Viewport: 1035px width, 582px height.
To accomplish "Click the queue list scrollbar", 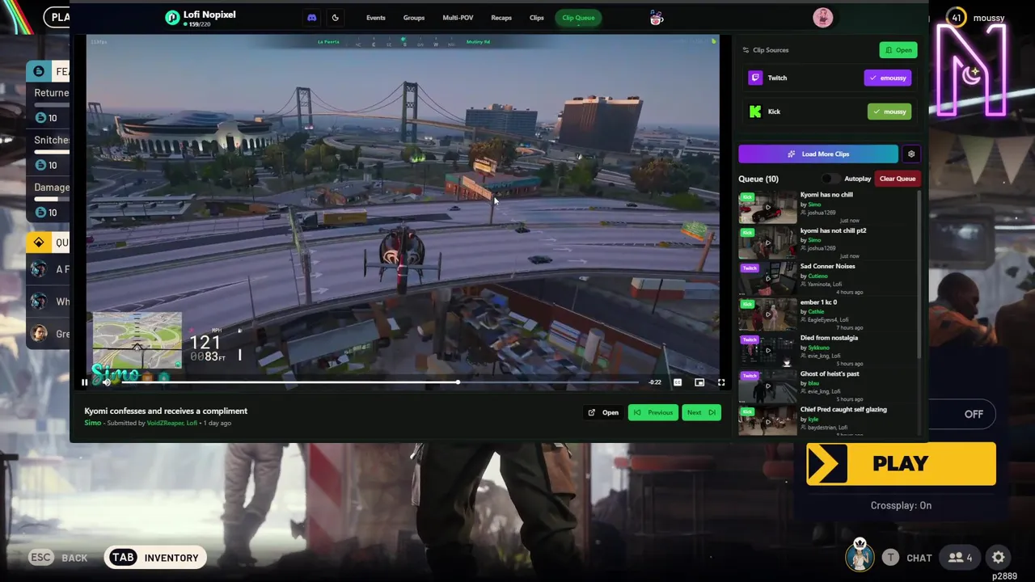I will tap(919, 275).
